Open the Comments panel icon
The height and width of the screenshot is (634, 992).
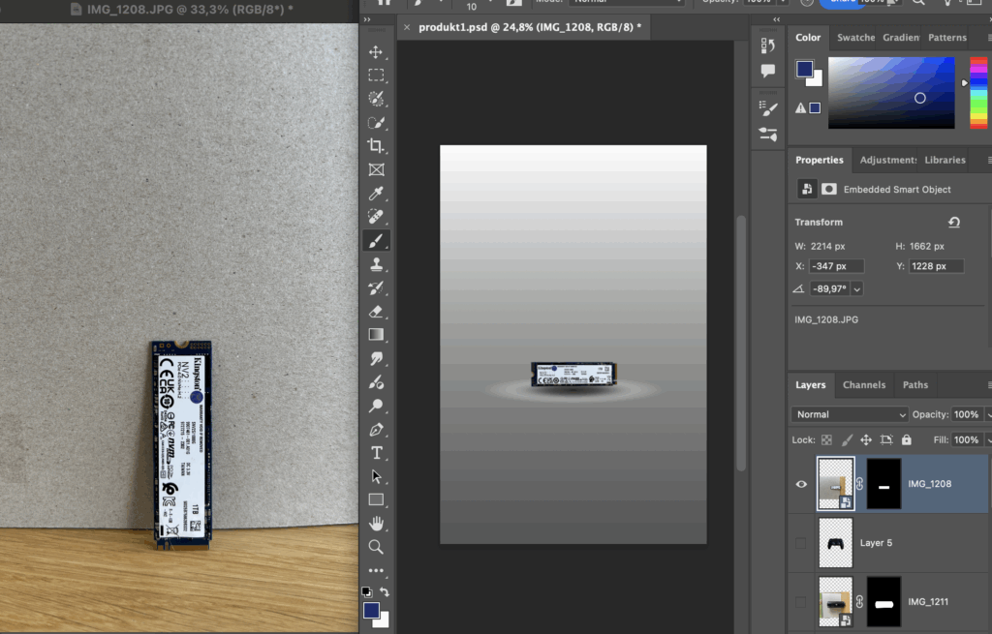pyautogui.click(x=768, y=70)
